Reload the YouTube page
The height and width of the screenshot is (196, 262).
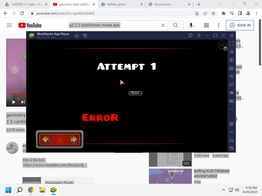click(22, 13)
